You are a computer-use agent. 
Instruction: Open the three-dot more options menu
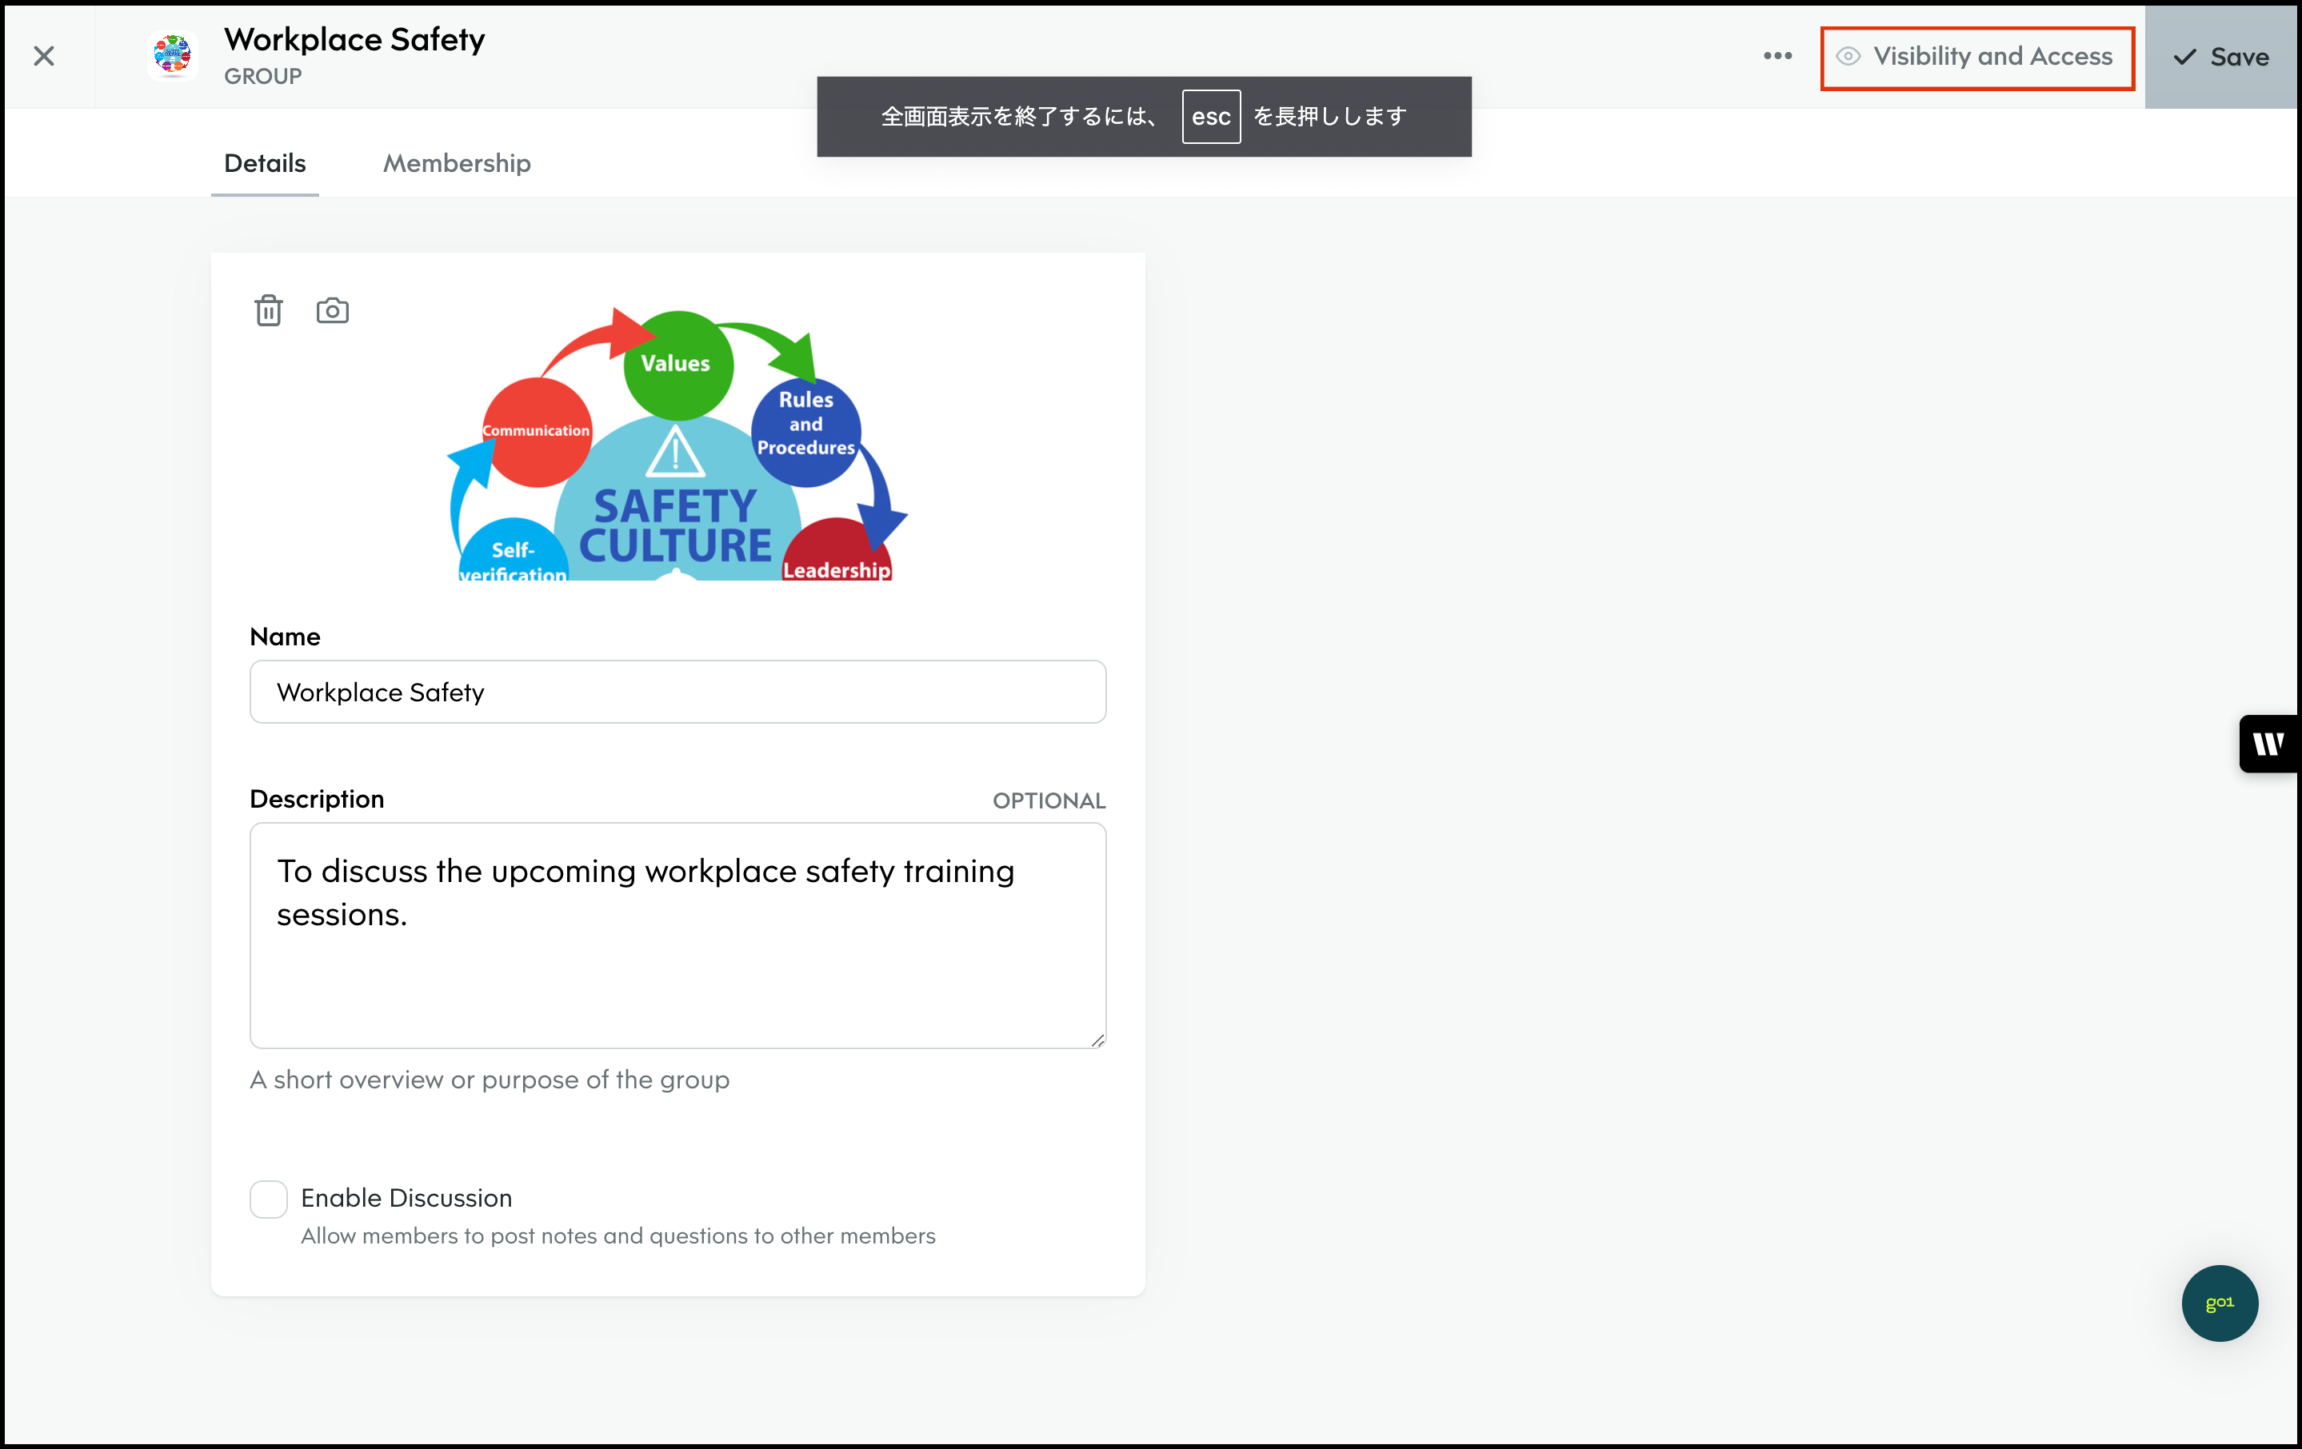pyautogui.click(x=1777, y=57)
